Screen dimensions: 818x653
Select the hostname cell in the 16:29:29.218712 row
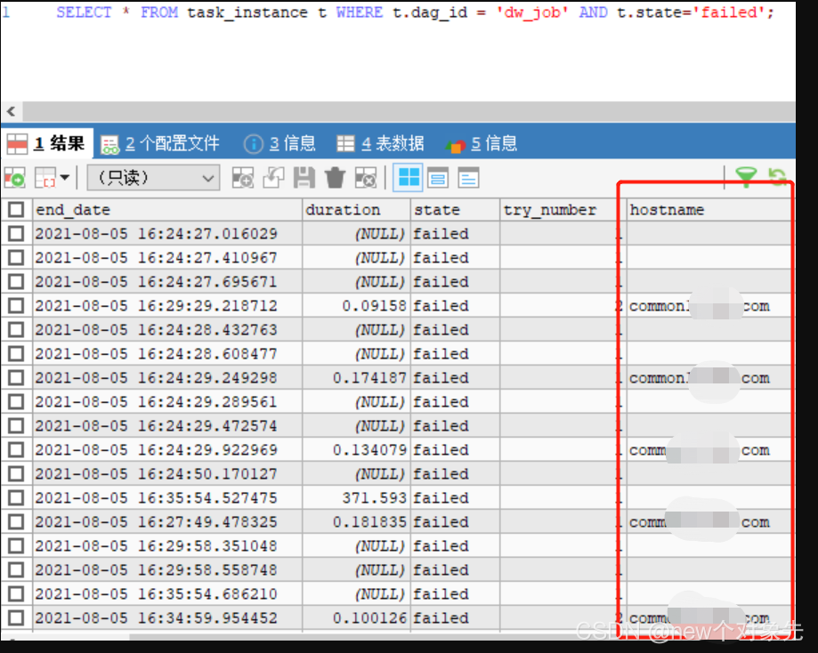coord(709,306)
